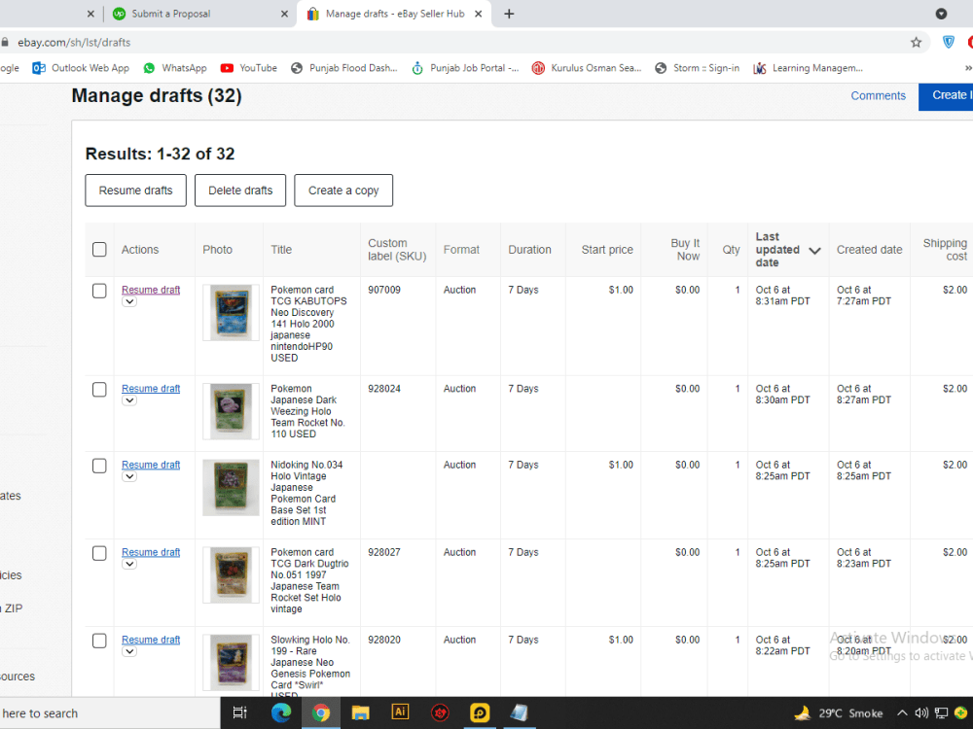The width and height of the screenshot is (973, 729).
Task: Click the Windows taskbar search box
Action: click(x=109, y=712)
